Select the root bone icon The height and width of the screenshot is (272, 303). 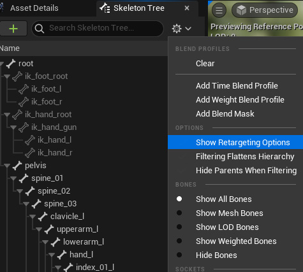tap(11, 64)
